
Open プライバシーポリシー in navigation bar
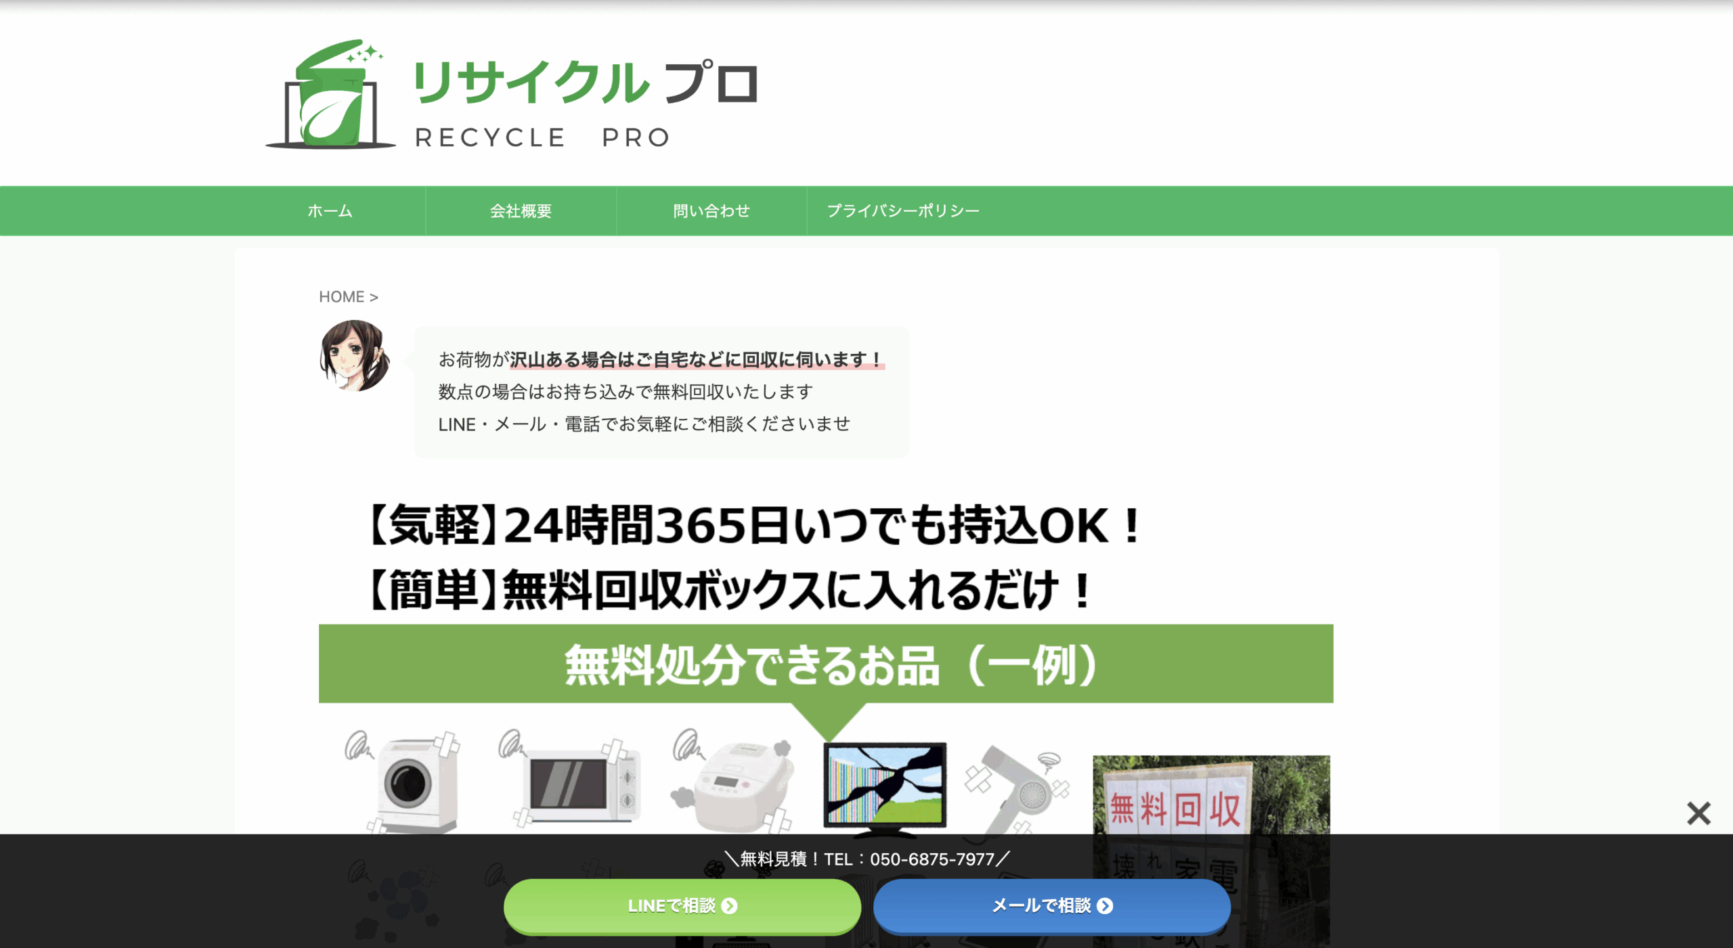(x=903, y=211)
